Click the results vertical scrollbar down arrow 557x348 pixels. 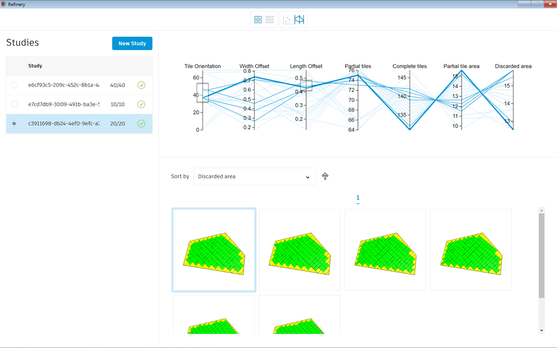[x=541, y=331]
